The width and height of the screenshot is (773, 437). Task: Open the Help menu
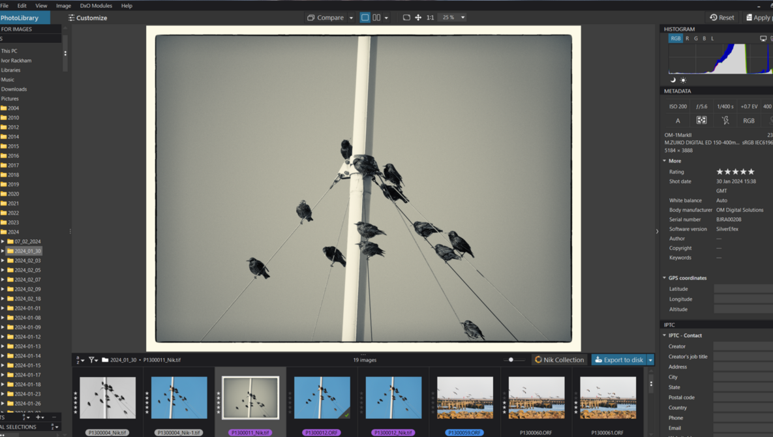pyautogui.click(x=127, y=6)
